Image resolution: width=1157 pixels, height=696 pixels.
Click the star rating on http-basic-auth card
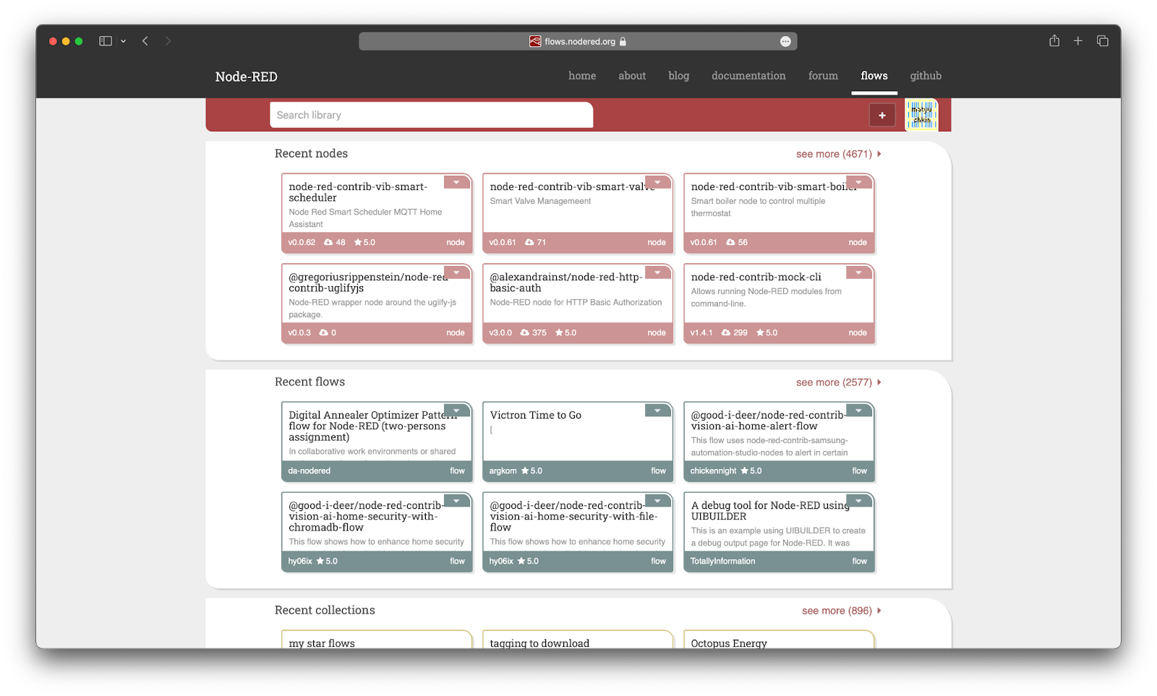click(565, 332)
